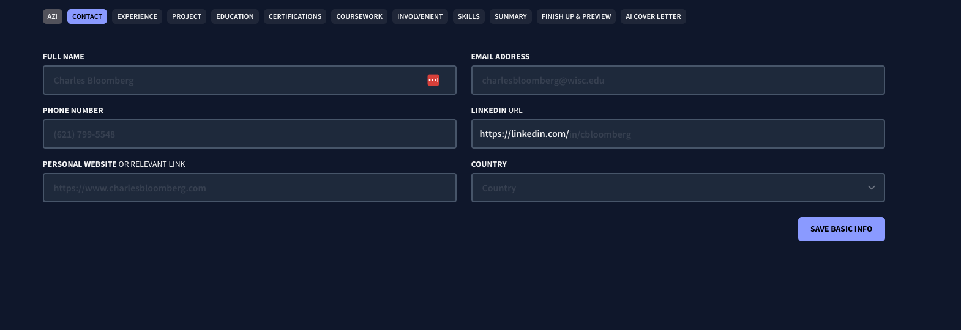Select the Phone Number input field
This screenshot has width=961, height=330.
coord(250,134)
